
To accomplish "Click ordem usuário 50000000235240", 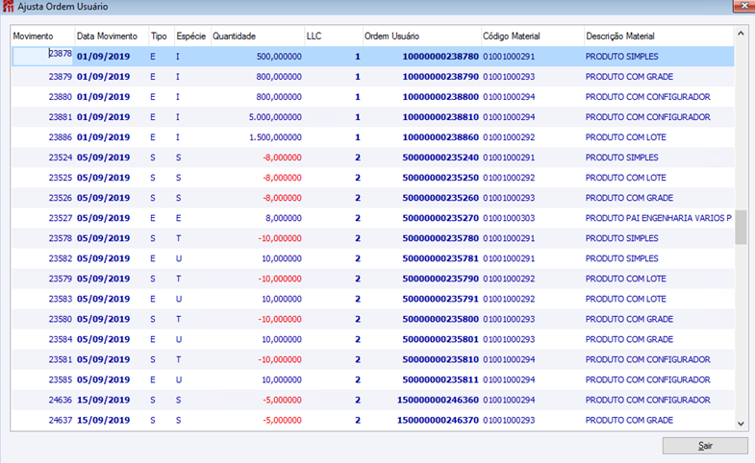I will pyautogui.click(x=440, y=158).
